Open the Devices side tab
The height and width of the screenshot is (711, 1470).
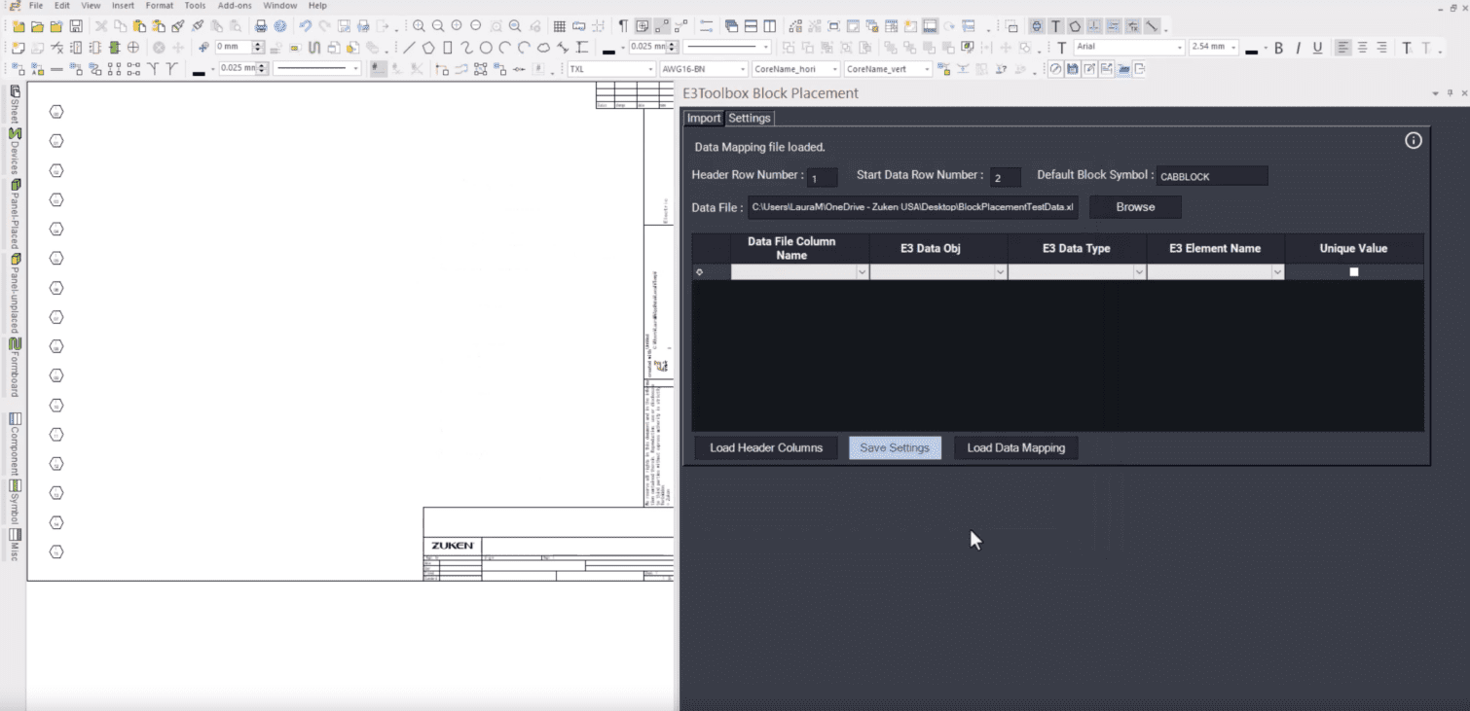point(15,151)
